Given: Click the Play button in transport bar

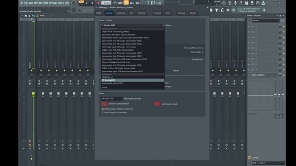Looking at the screenshot, I should (x=86, y=3).
